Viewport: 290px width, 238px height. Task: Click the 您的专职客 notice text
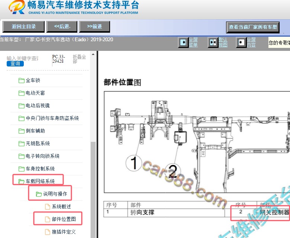pyautogui.click(x=279, y=43)
